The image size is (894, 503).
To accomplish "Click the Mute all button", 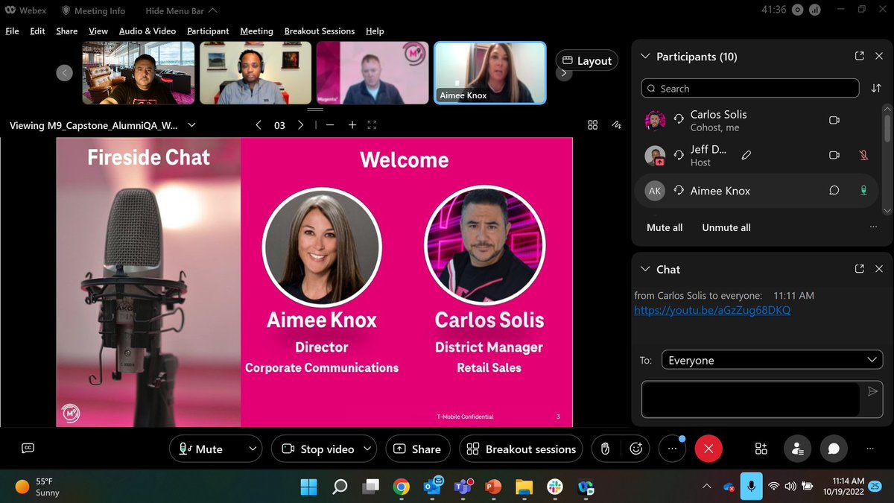I will [x=665, y=227].
